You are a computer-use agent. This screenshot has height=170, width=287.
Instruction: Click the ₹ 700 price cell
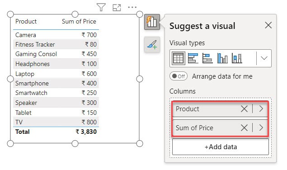[x=89, y=35]
